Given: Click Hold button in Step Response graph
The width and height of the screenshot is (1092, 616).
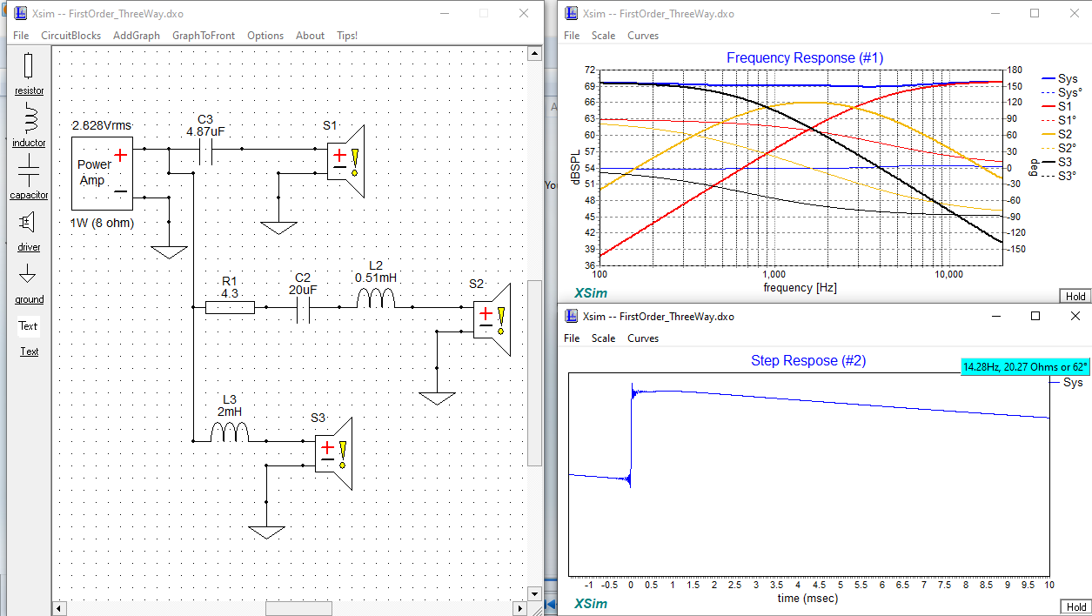Looking at the screenshot, I should 1075,607.
